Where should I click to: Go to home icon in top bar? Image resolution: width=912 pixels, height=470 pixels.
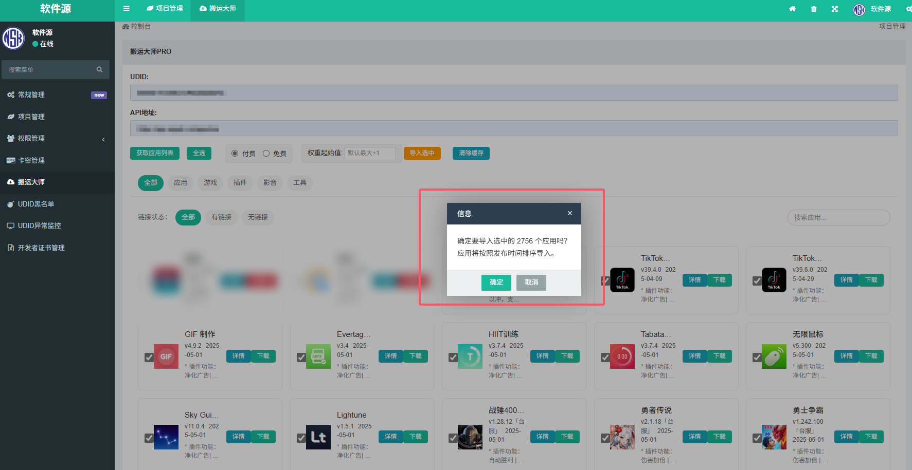pos(792,9)
